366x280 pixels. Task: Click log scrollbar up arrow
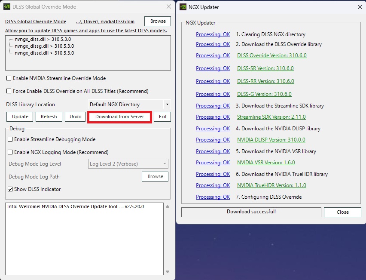[168, 206]
